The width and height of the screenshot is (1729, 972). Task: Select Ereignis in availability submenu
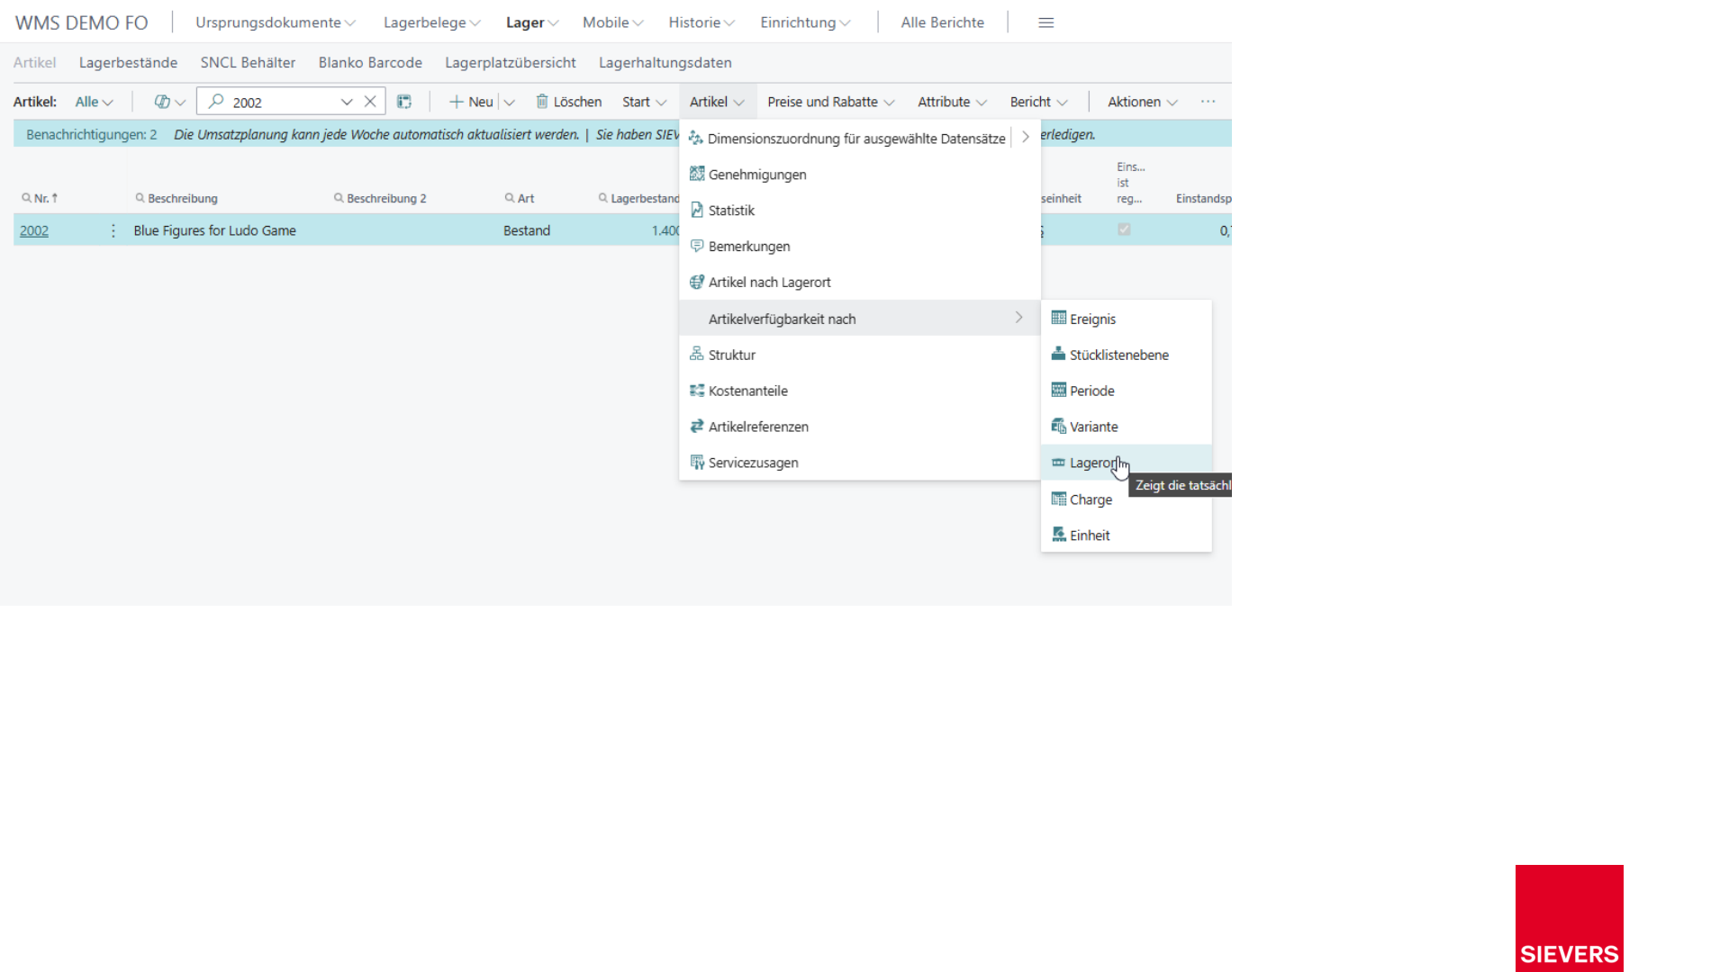click(1126, 319)
